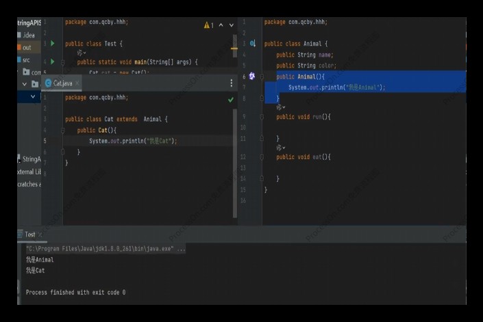Click 'Process finished with exit code 0' text

pyautogui.click(x=75, y=292)
